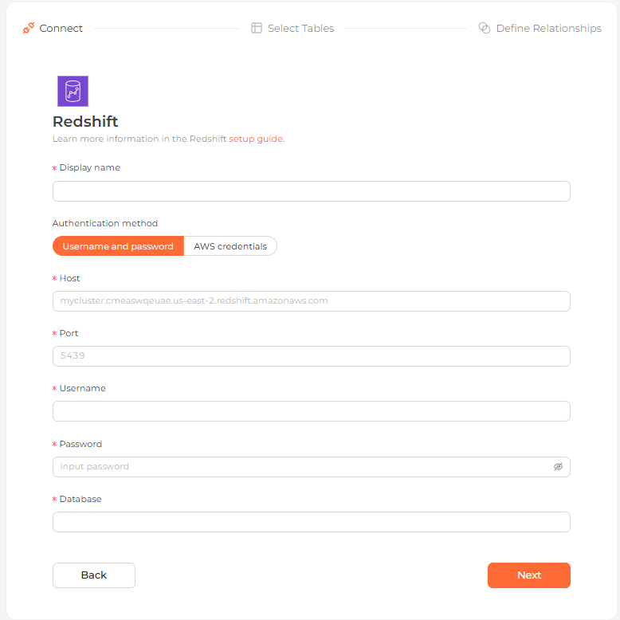This screenshot has height=620, width=620.
Task: Select Username and password authentication
Action: (x=118, y=246)
